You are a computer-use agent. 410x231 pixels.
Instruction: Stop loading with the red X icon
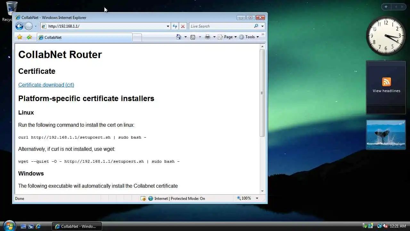coord(183,26)
